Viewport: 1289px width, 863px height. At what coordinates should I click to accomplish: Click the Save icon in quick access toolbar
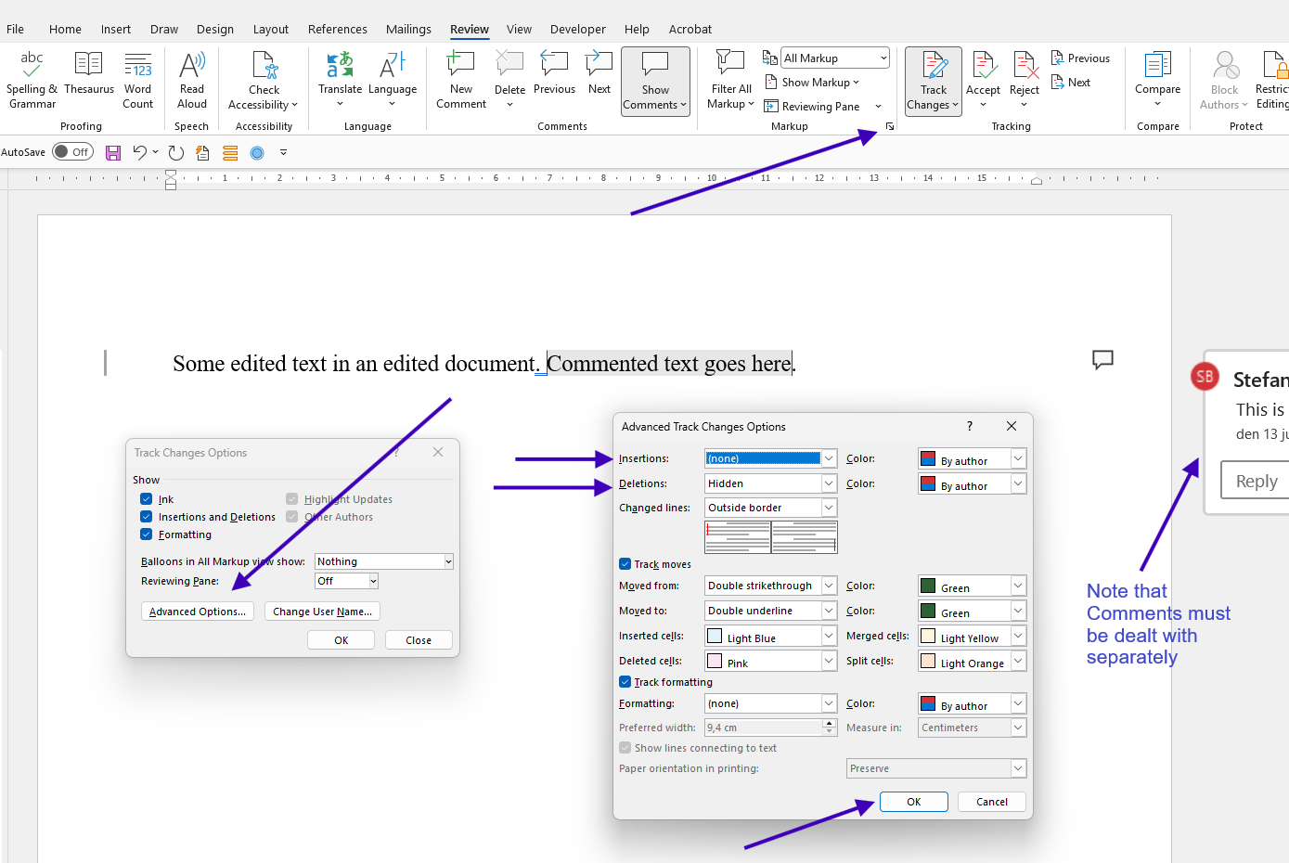[x=113, y=152]
